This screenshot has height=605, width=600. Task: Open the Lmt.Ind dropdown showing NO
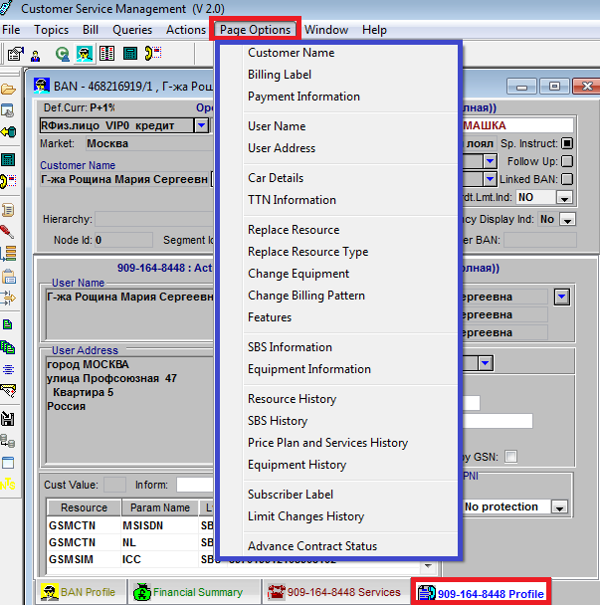564,198
